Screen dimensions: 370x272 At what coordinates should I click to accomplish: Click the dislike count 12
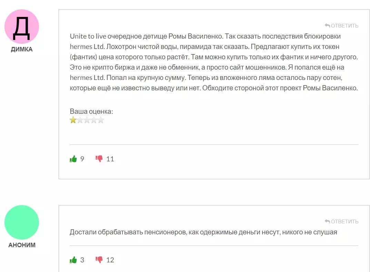tap(110, 260)
